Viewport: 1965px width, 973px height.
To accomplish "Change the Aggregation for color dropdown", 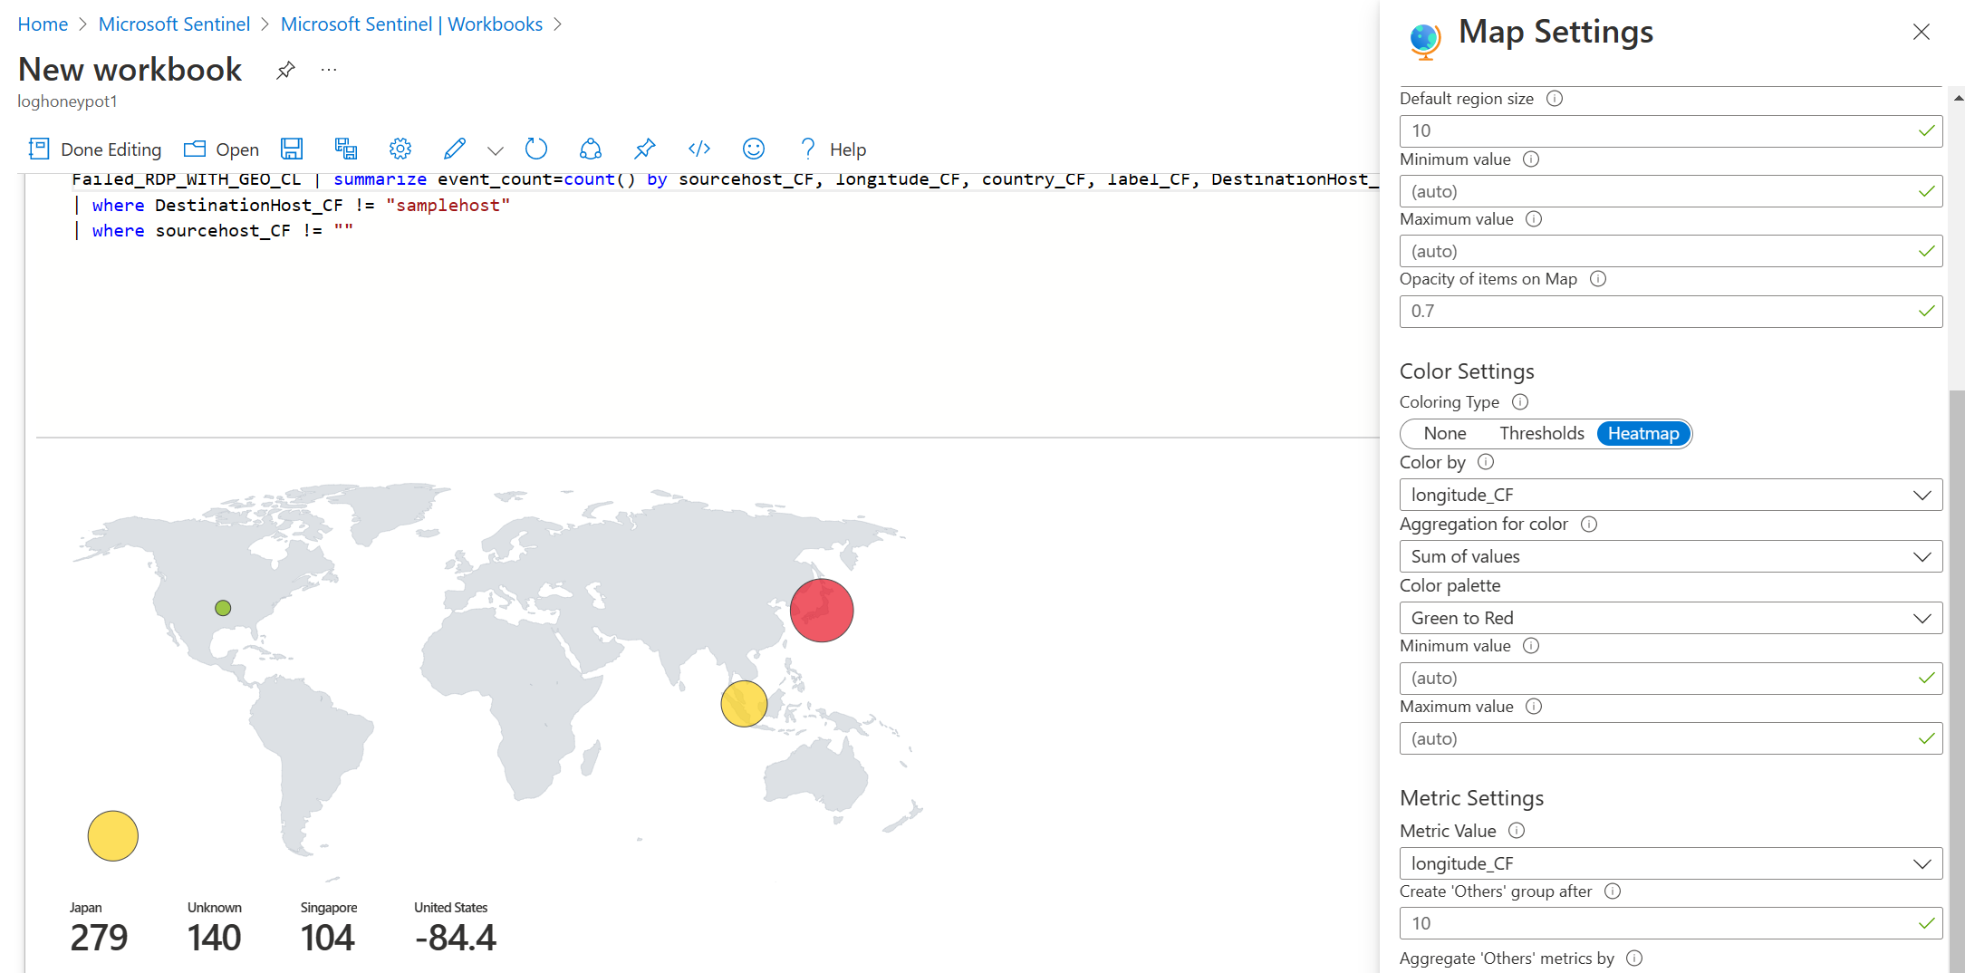I will coord(1670,556).
